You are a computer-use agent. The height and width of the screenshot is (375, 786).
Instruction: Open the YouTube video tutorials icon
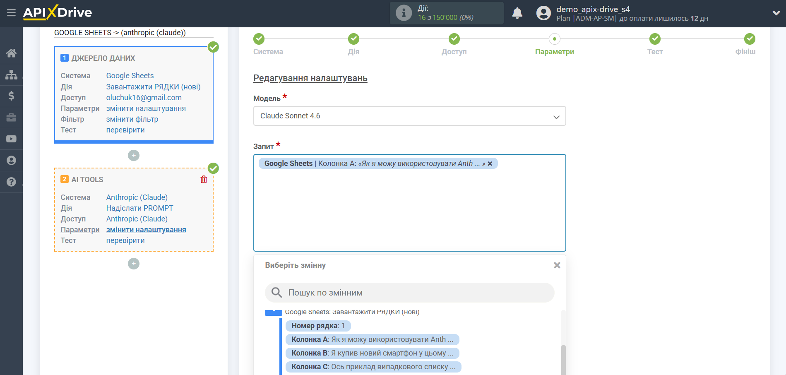point(11,139)
